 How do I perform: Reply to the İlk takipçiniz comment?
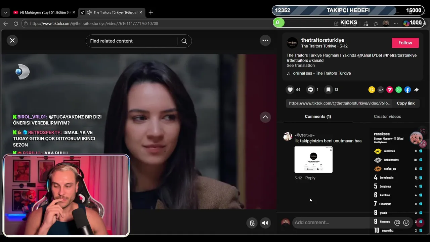[310, 178]
